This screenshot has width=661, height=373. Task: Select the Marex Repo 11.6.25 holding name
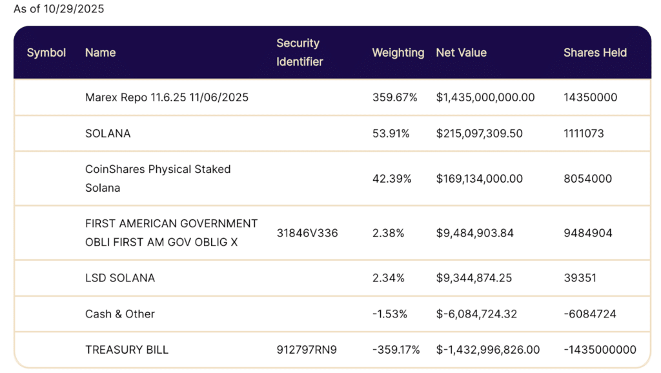167,97
